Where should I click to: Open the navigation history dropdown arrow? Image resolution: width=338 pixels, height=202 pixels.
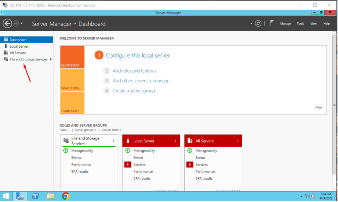(22, 23)
